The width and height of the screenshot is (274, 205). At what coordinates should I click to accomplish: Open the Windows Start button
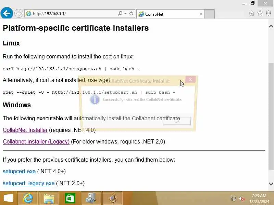click(x=8, y=198)
